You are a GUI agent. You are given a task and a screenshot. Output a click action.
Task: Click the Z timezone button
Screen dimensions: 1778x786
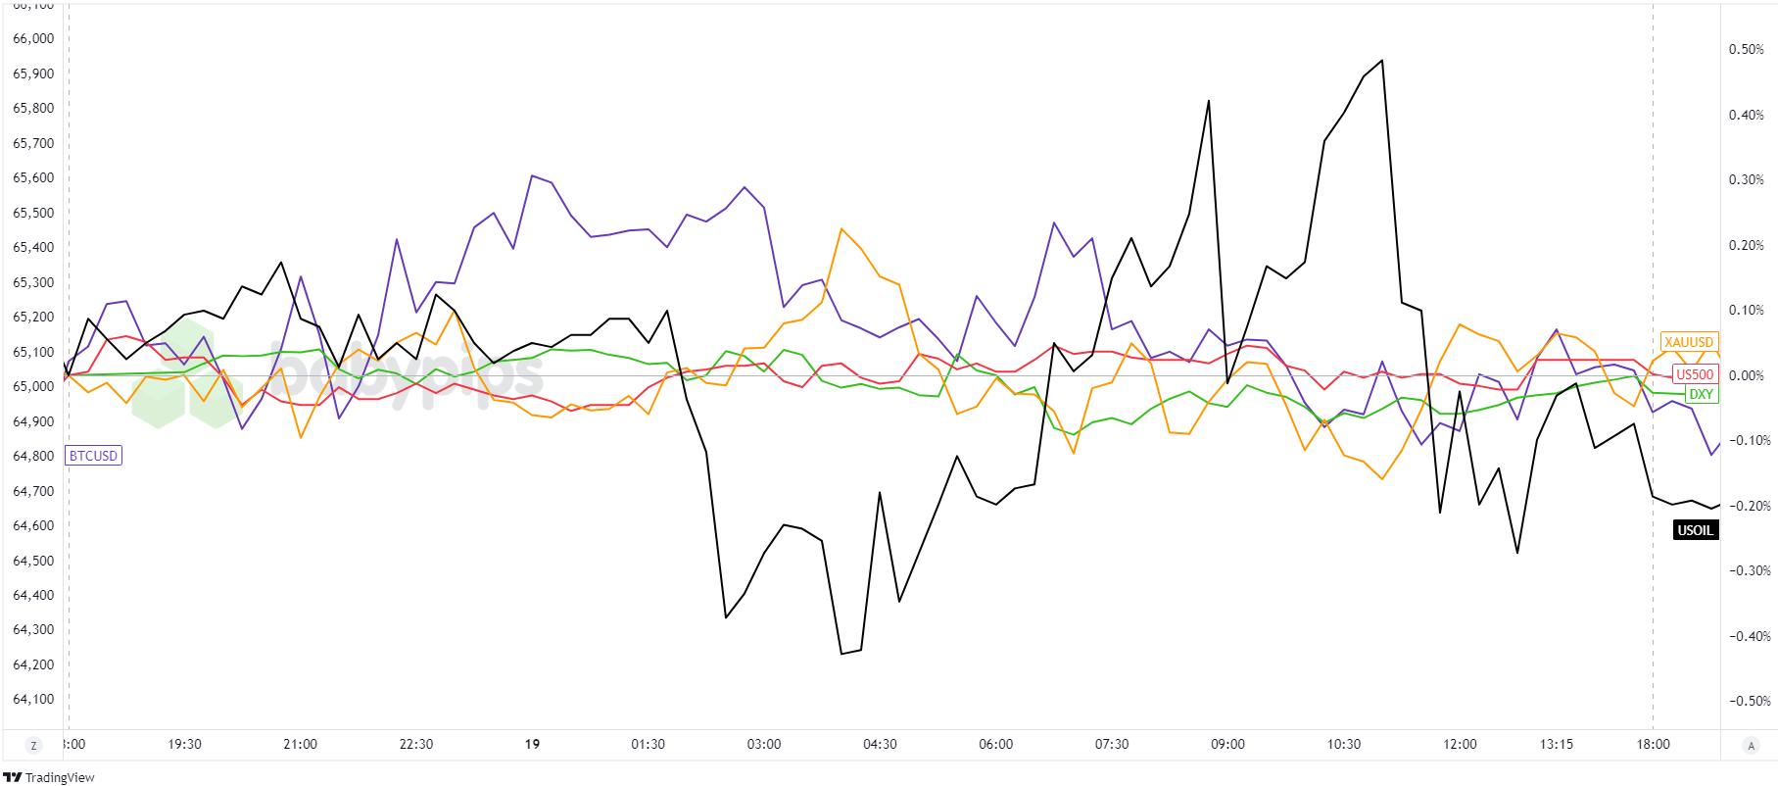[x=34, y=746]
